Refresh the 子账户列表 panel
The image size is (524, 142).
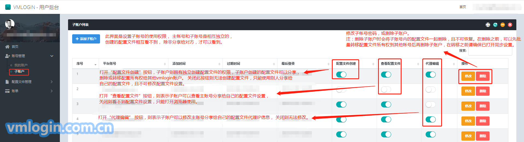(x=495, y=25)
